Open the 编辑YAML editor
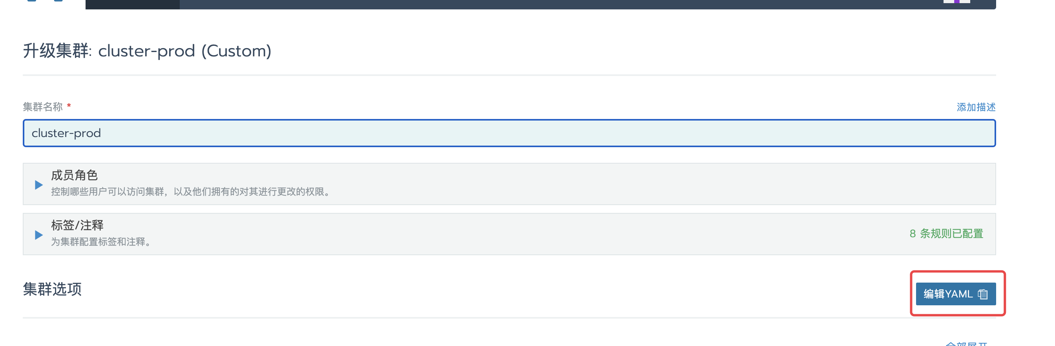Viewport: 1055px width, 346px height. (x=955, y=294)
